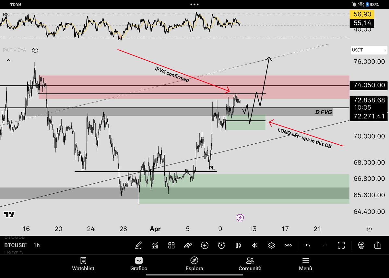Open the Watchlist tab
Image resolution: width=389 pixels, height=278 pixels.
click(x=83, y=264)
